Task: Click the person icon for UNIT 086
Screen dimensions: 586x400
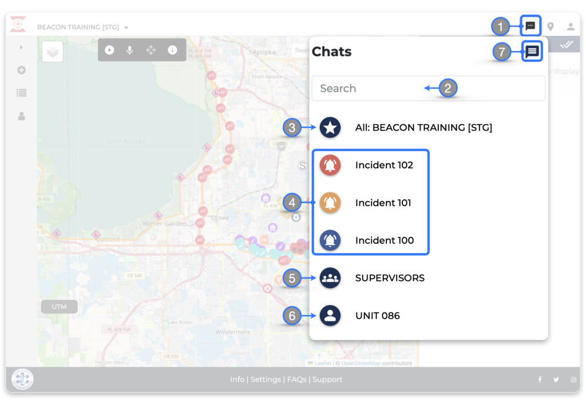Action: (x=330, y=315)
